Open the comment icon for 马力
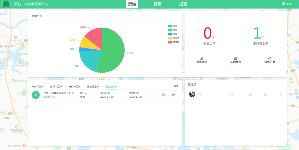This screenshot has height=150, width=299. click(266, 94)
